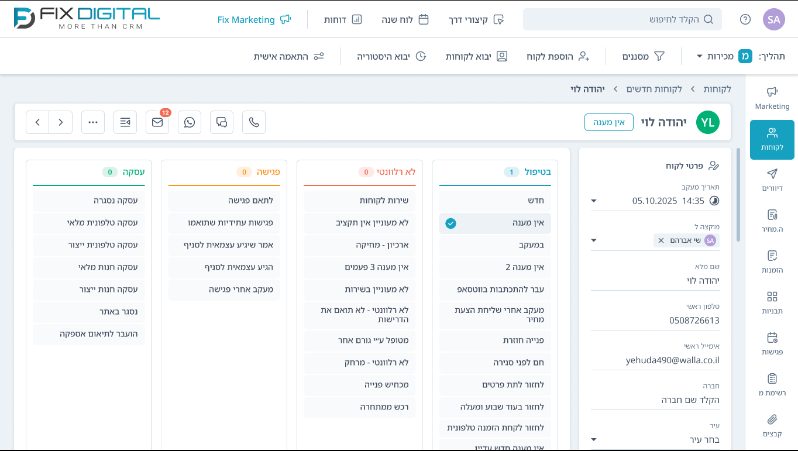Open the קיצורי דרך shortcuts menu

476,19
